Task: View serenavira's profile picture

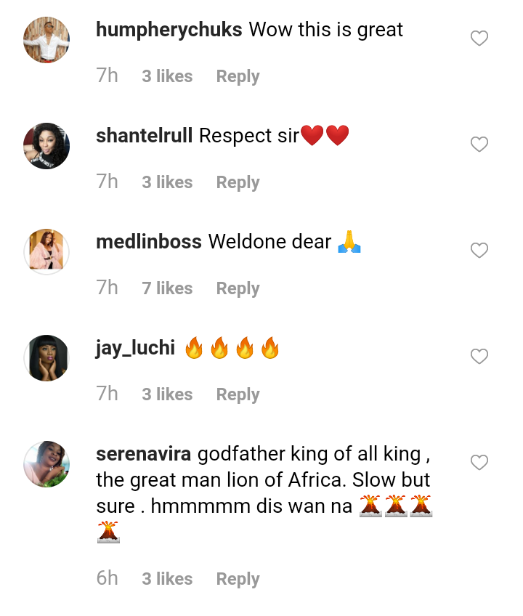Action: 46,464
